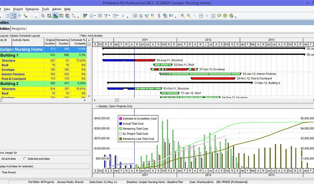Open the yellow question mark Help icon
Viewport: 314px width, 184px height.
225,16
